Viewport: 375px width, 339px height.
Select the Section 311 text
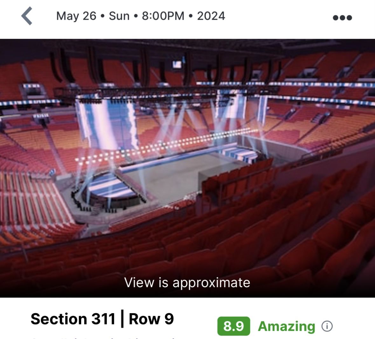click(x=73, y=319)
